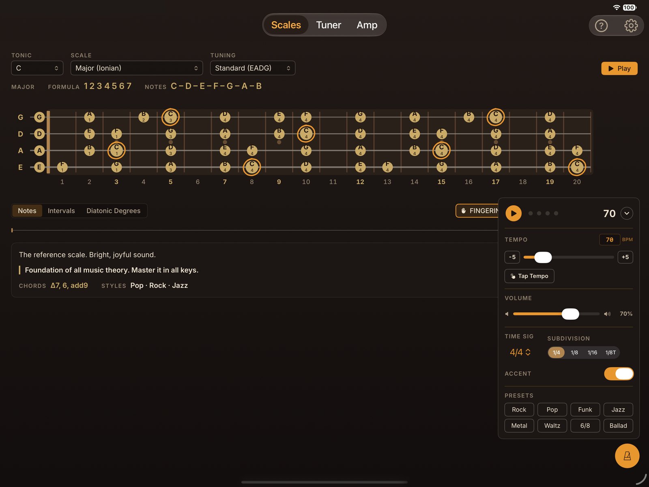The width and height of the screenshot is (649, 487).
Task: Tap the open E string marker
Action: click(39, 167)
